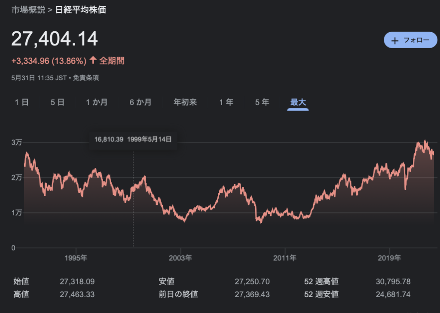The height and width of the screenshot is (313, 440).
Task: Click the 1万 y-axis label
Action: 17,213
